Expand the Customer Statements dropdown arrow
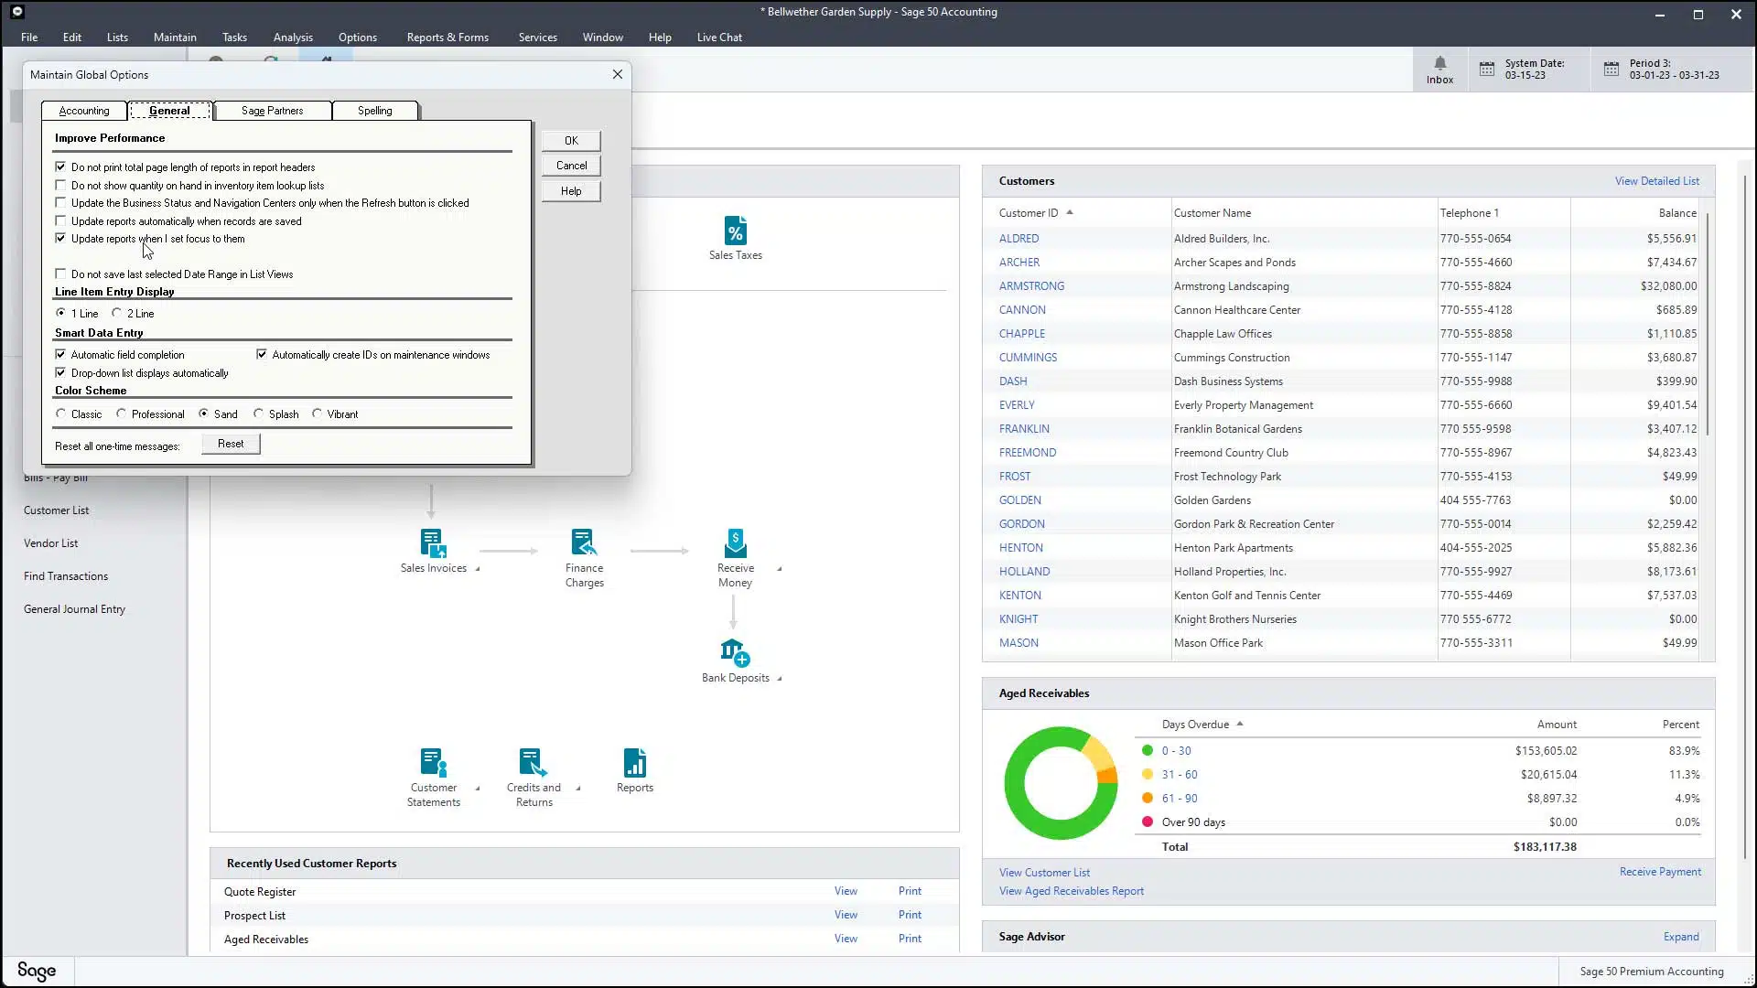1757x988 pixels. click(477, 789)
